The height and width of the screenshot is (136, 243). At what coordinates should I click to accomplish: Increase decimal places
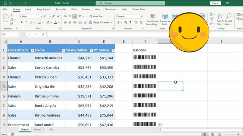[136, 22]
